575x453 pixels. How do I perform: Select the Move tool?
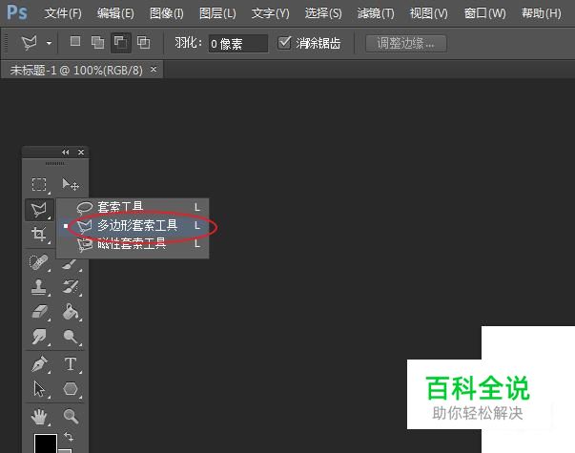(70, 184)
